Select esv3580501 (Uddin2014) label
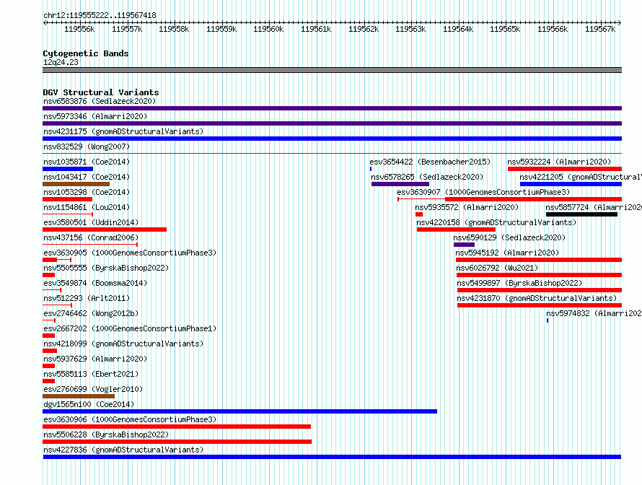This screenshot has width=642, height=485. [91, 222]
